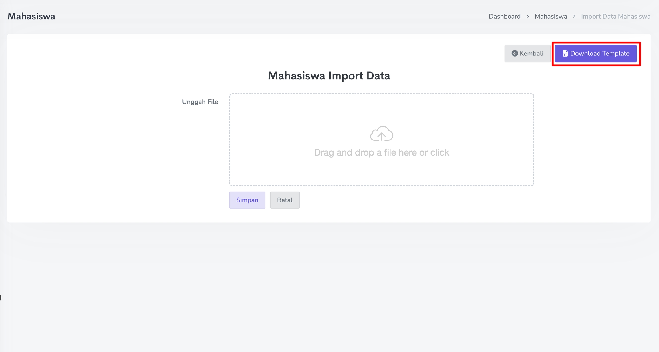
Task: Click the breadcrumb chevron before Import Data Mahasiswa
Action: coord(574,17)
